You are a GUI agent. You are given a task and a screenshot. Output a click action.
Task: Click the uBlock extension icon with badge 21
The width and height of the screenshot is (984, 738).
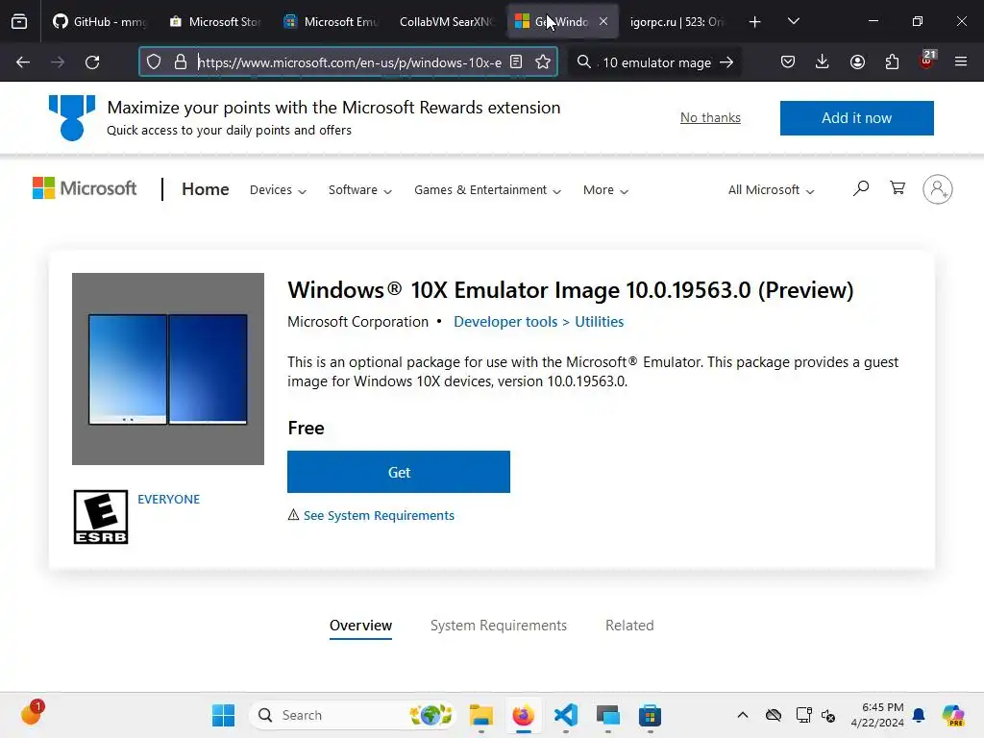(927, 61)
